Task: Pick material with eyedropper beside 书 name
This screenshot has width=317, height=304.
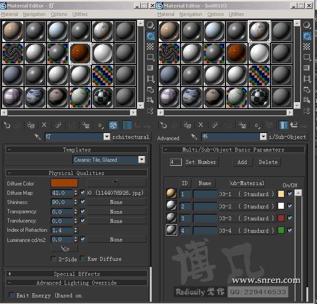Action: [x=194, y=137]
